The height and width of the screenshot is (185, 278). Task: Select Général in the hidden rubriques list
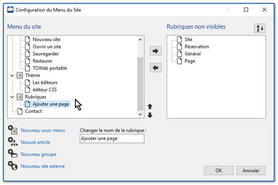(x=192, y=54)
